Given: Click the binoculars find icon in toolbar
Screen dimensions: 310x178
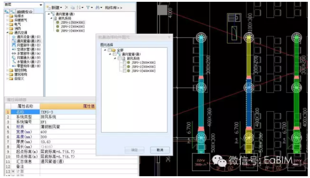Looking at the screenshot, I should [97, 8].
